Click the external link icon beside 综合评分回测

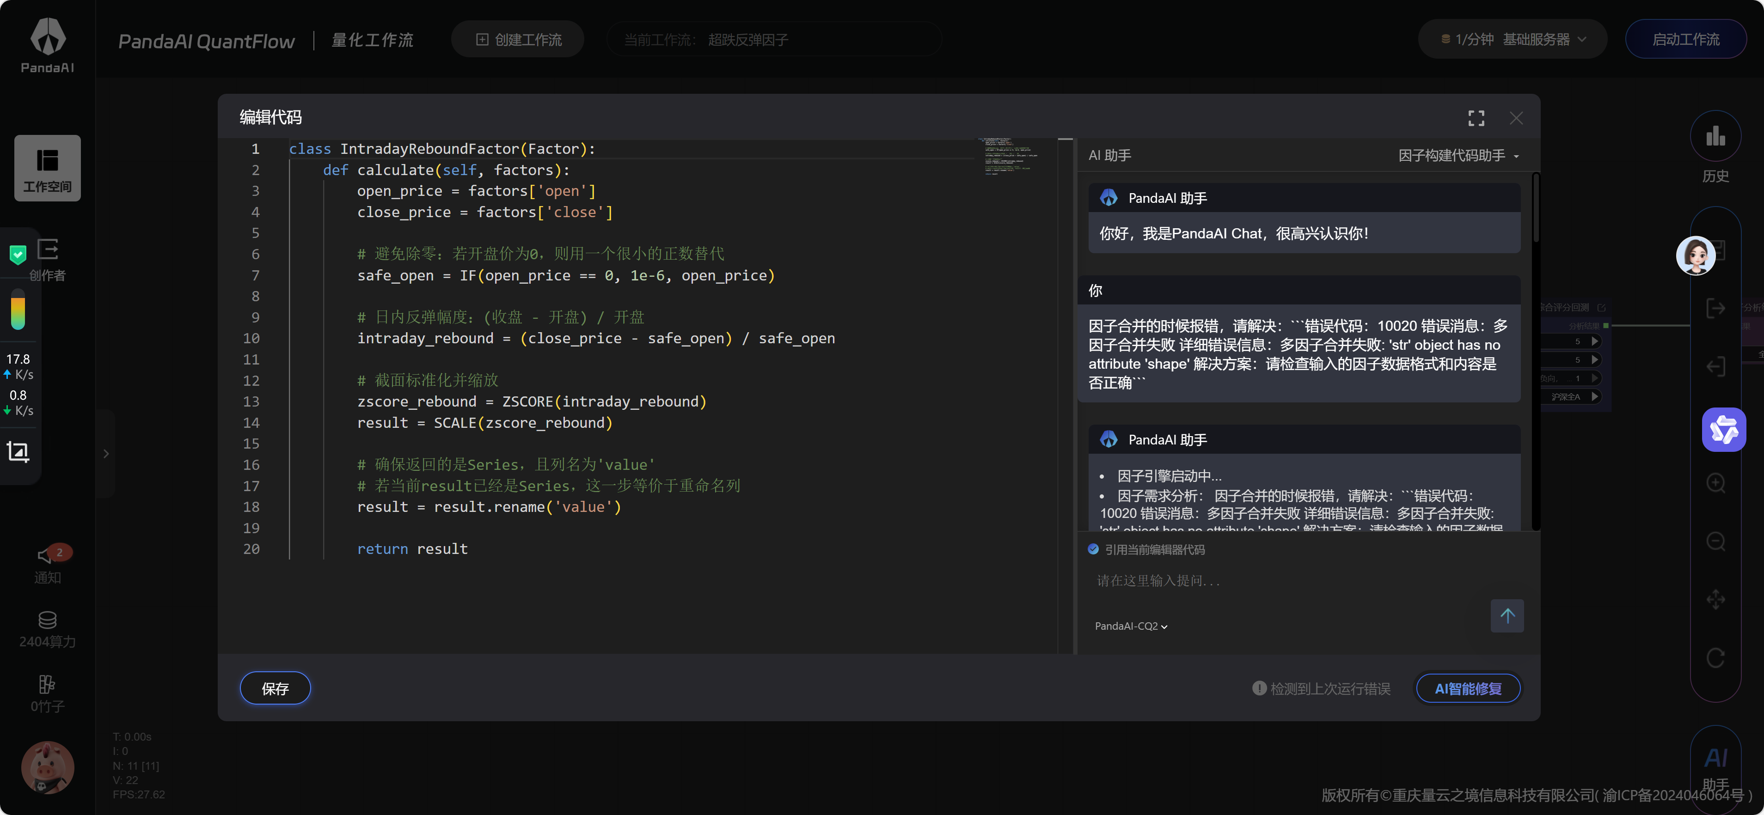[1601, 307]
